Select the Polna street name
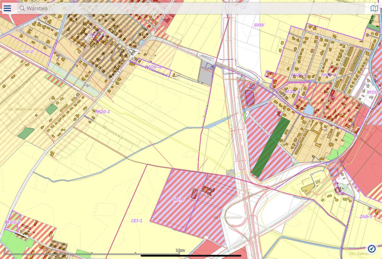Image resolution: width=382 pixels, height=259 pixels. click(206, 111)
